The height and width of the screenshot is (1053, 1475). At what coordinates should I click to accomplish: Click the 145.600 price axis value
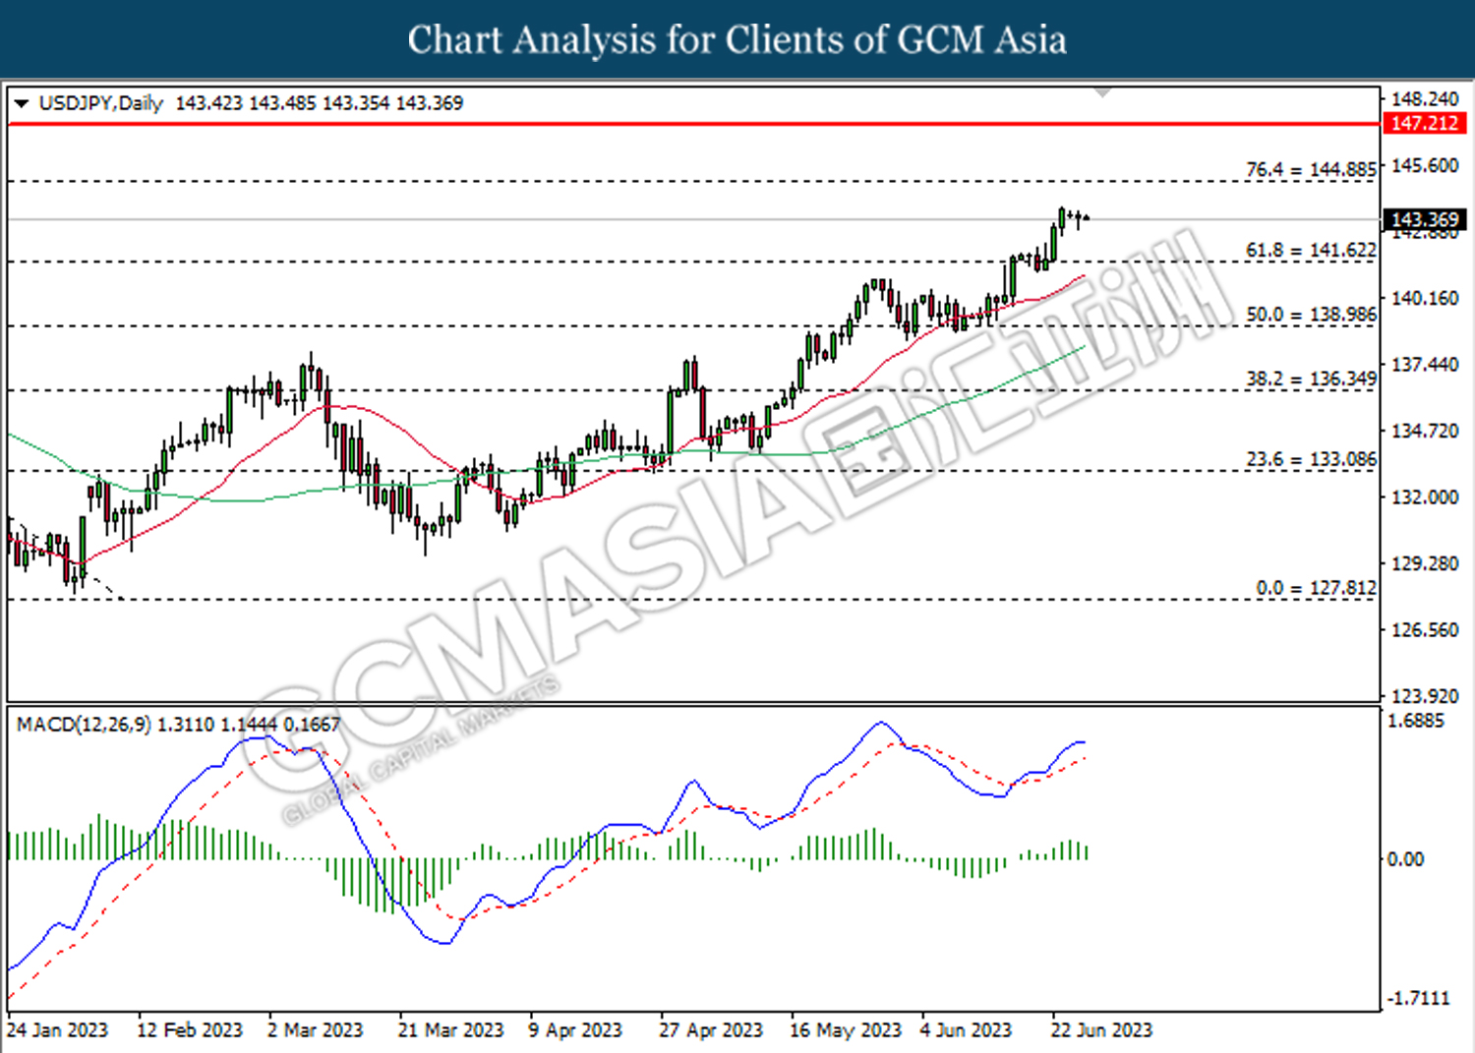[1425, 165]
